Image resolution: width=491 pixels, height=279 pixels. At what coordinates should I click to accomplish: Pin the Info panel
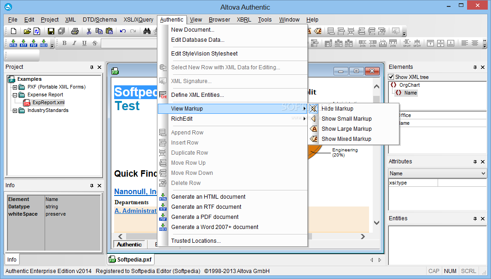[x=92, y=185]
